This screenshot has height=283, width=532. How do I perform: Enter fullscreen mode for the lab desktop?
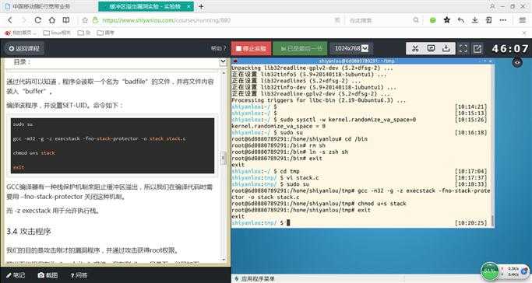(463, 48)
